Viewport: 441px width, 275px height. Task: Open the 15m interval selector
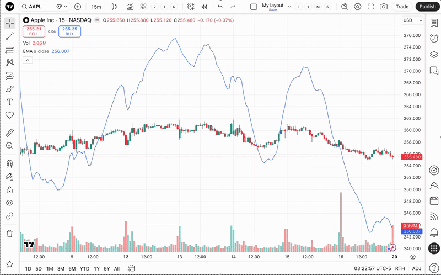click(x=96, y=7)
